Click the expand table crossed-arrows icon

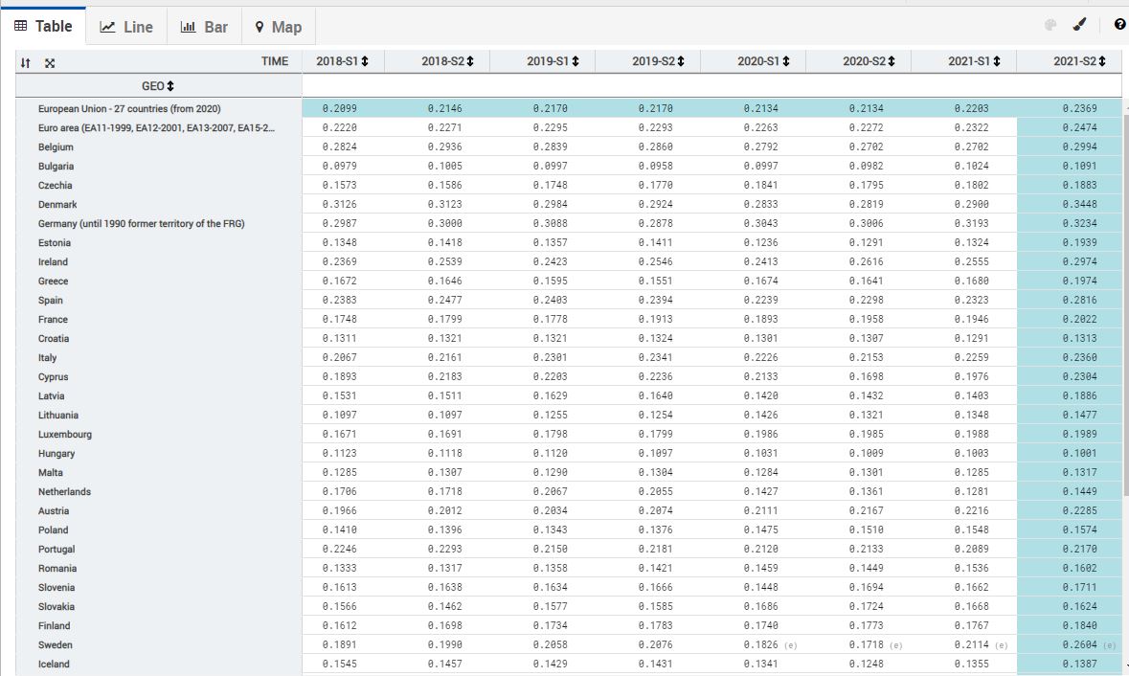pyautogui.click(x=50, y=63)
